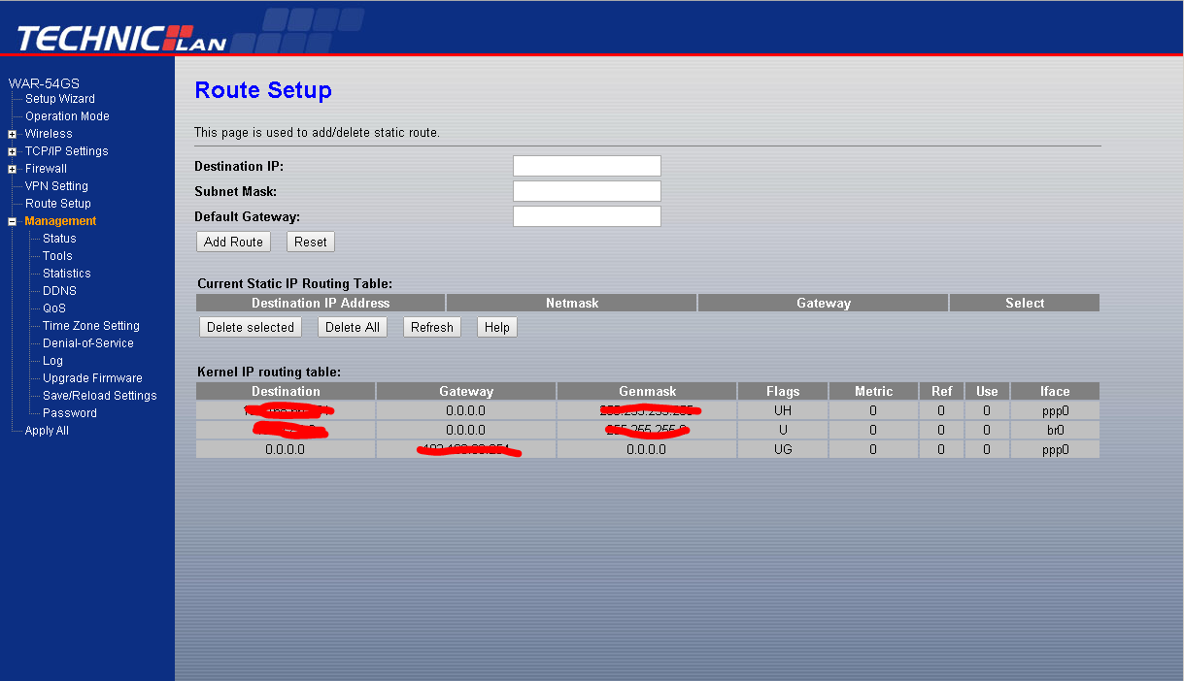Select the br0 interface cell
Image resolution: width=1184 pixels, height=681 pixels.
[x=1055, y=430]
